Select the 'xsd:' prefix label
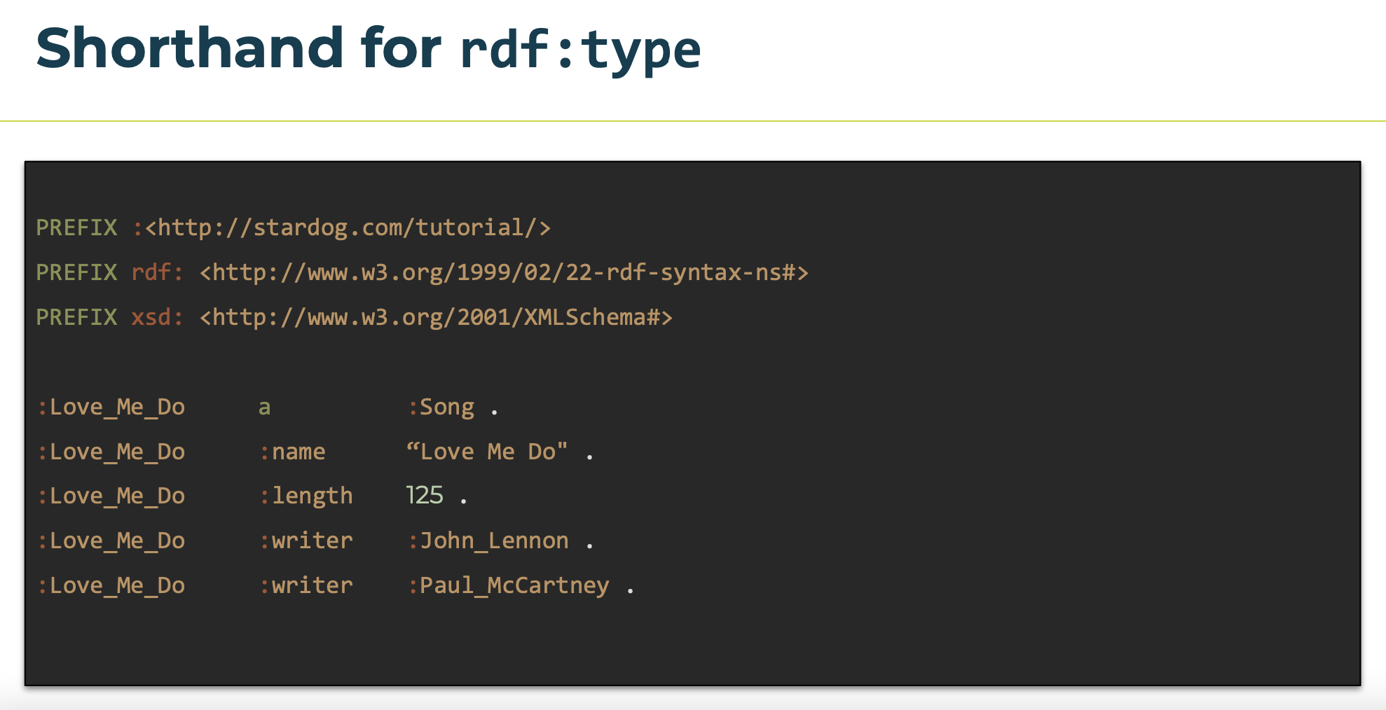 pos(158,317)
